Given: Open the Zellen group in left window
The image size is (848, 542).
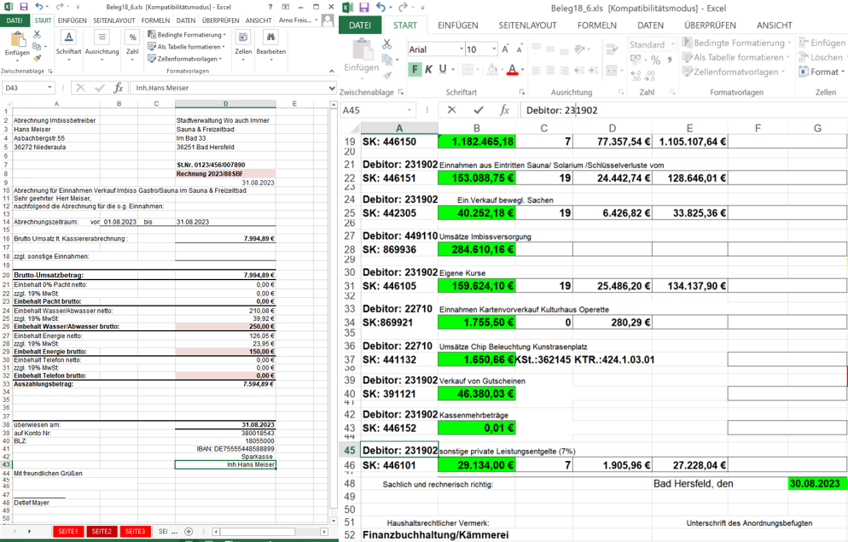Looking at the screenshot, I should (243, 45).
